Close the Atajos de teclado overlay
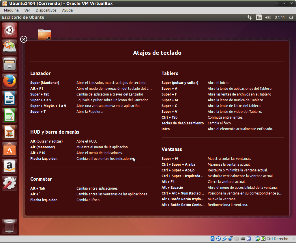The image size is (296, 243). pos(24,39)
